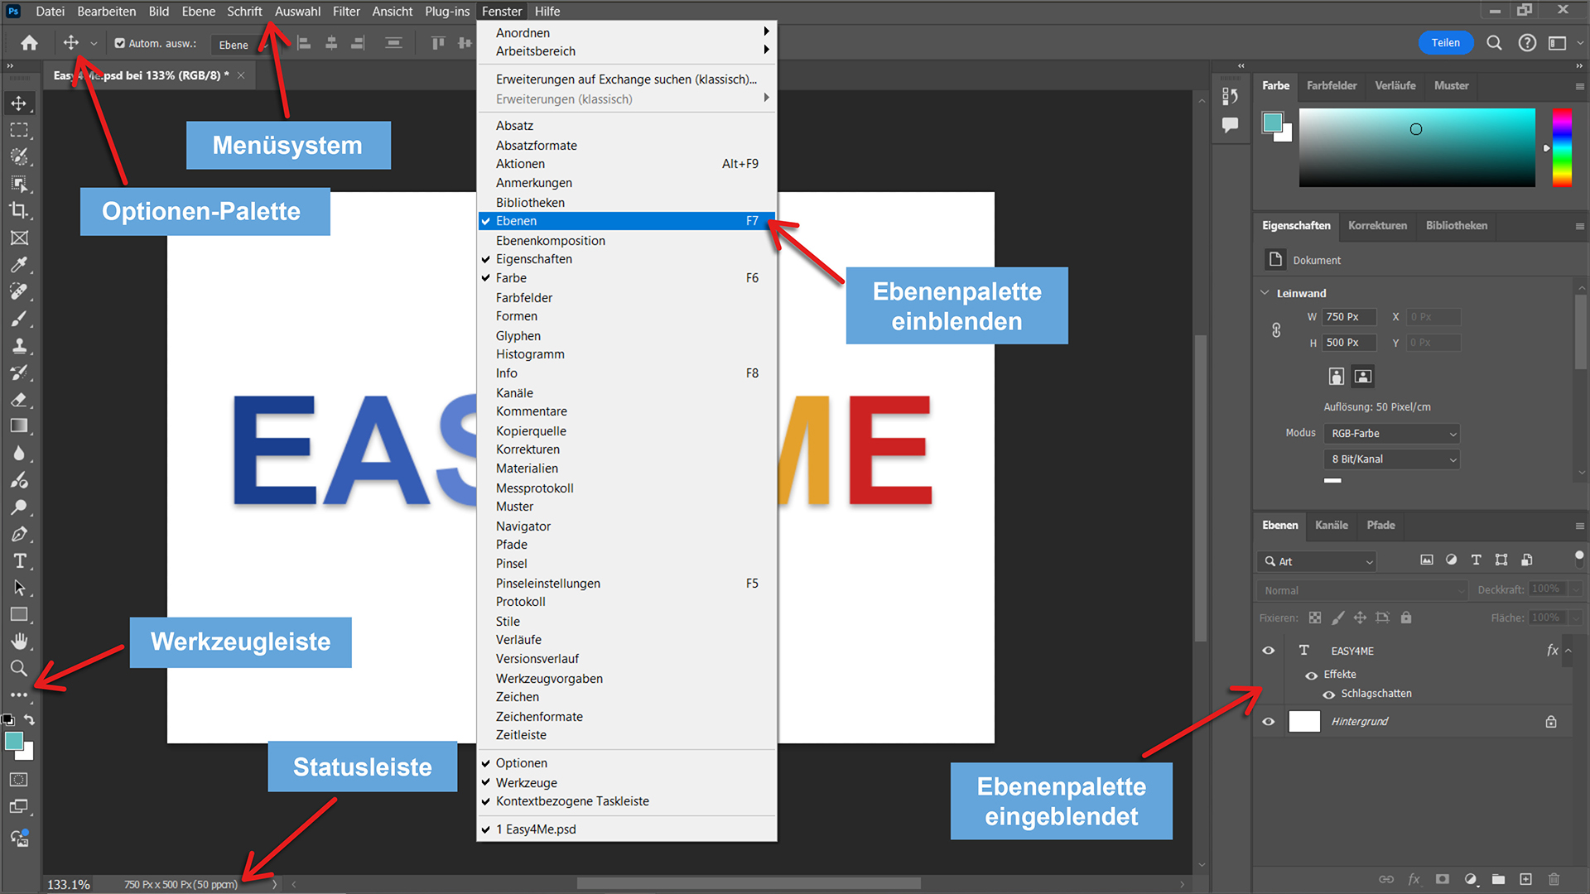Toggle visibility of Schlagschatten effect

click(x=1328, y=695)
